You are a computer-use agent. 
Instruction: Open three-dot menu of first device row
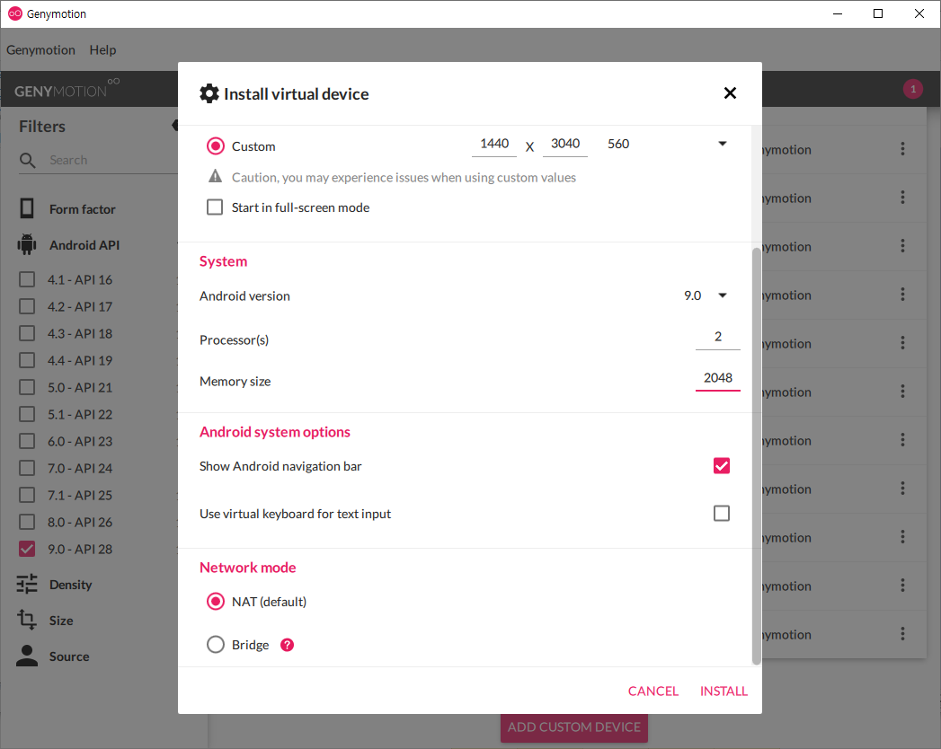pyautogui.click(x=902, y=149)
